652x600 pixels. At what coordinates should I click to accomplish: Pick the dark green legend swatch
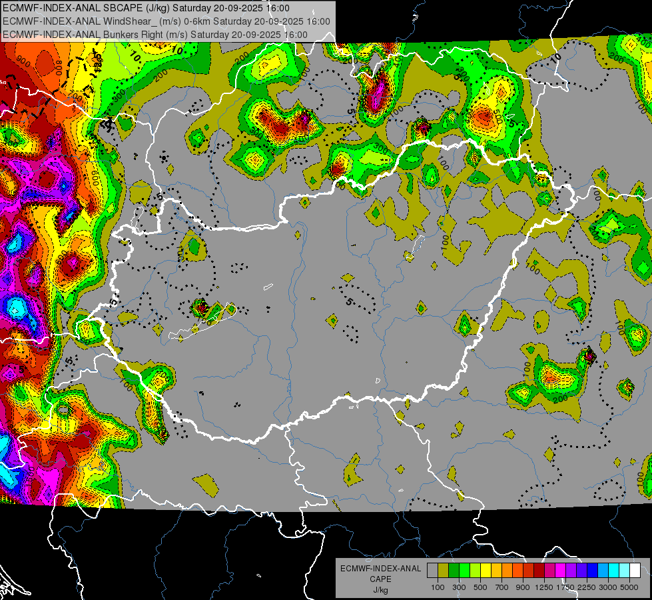454,571
